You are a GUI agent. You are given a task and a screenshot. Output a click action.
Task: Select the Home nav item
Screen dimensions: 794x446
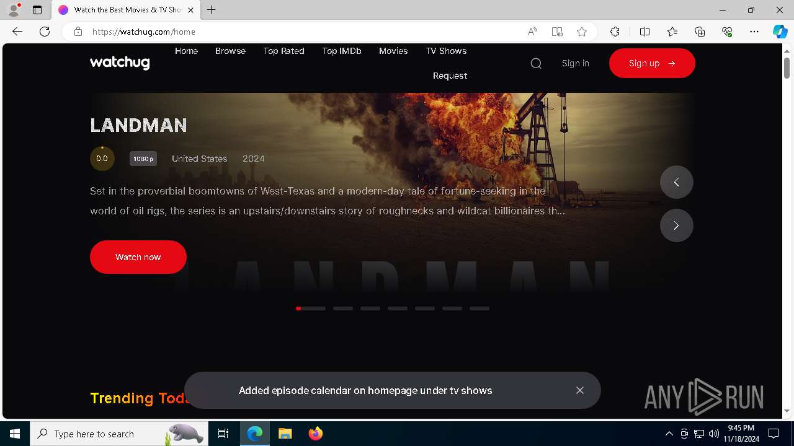tap(186, 51)
